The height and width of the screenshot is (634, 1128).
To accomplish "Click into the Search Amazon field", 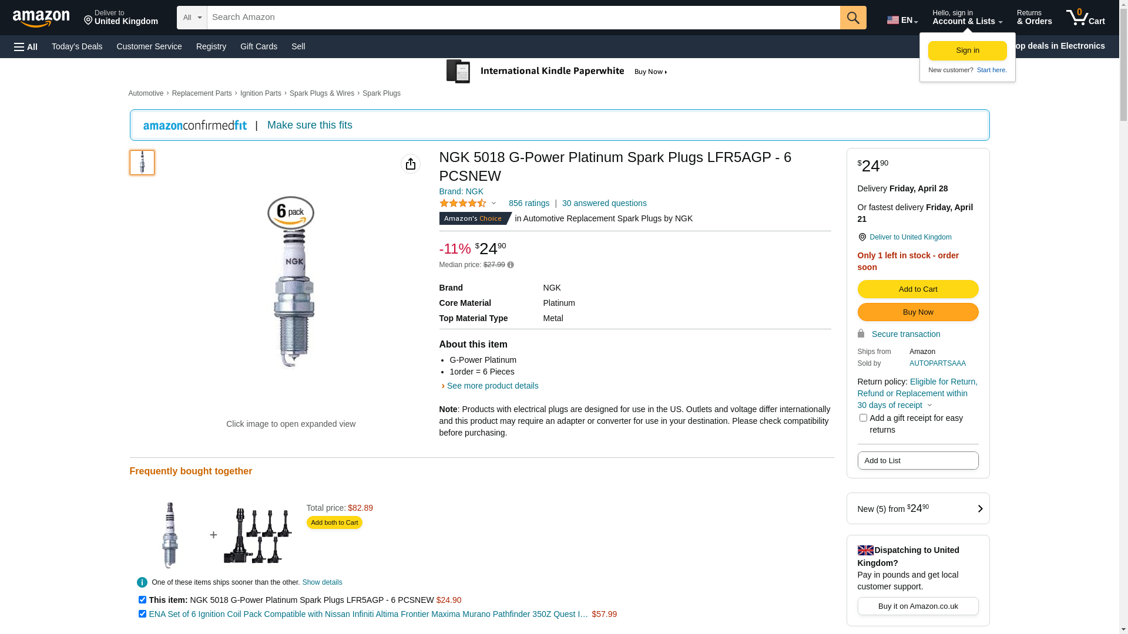I will pyautogui.click(x=523, y=18).
